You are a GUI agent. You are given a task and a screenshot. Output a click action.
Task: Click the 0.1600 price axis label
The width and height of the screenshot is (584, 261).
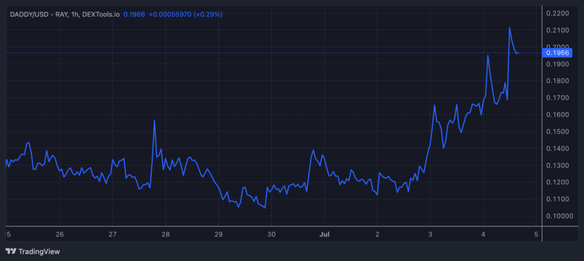[557, 115]
